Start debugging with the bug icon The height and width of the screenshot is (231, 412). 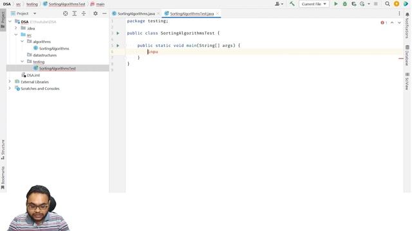pos(345,4)
